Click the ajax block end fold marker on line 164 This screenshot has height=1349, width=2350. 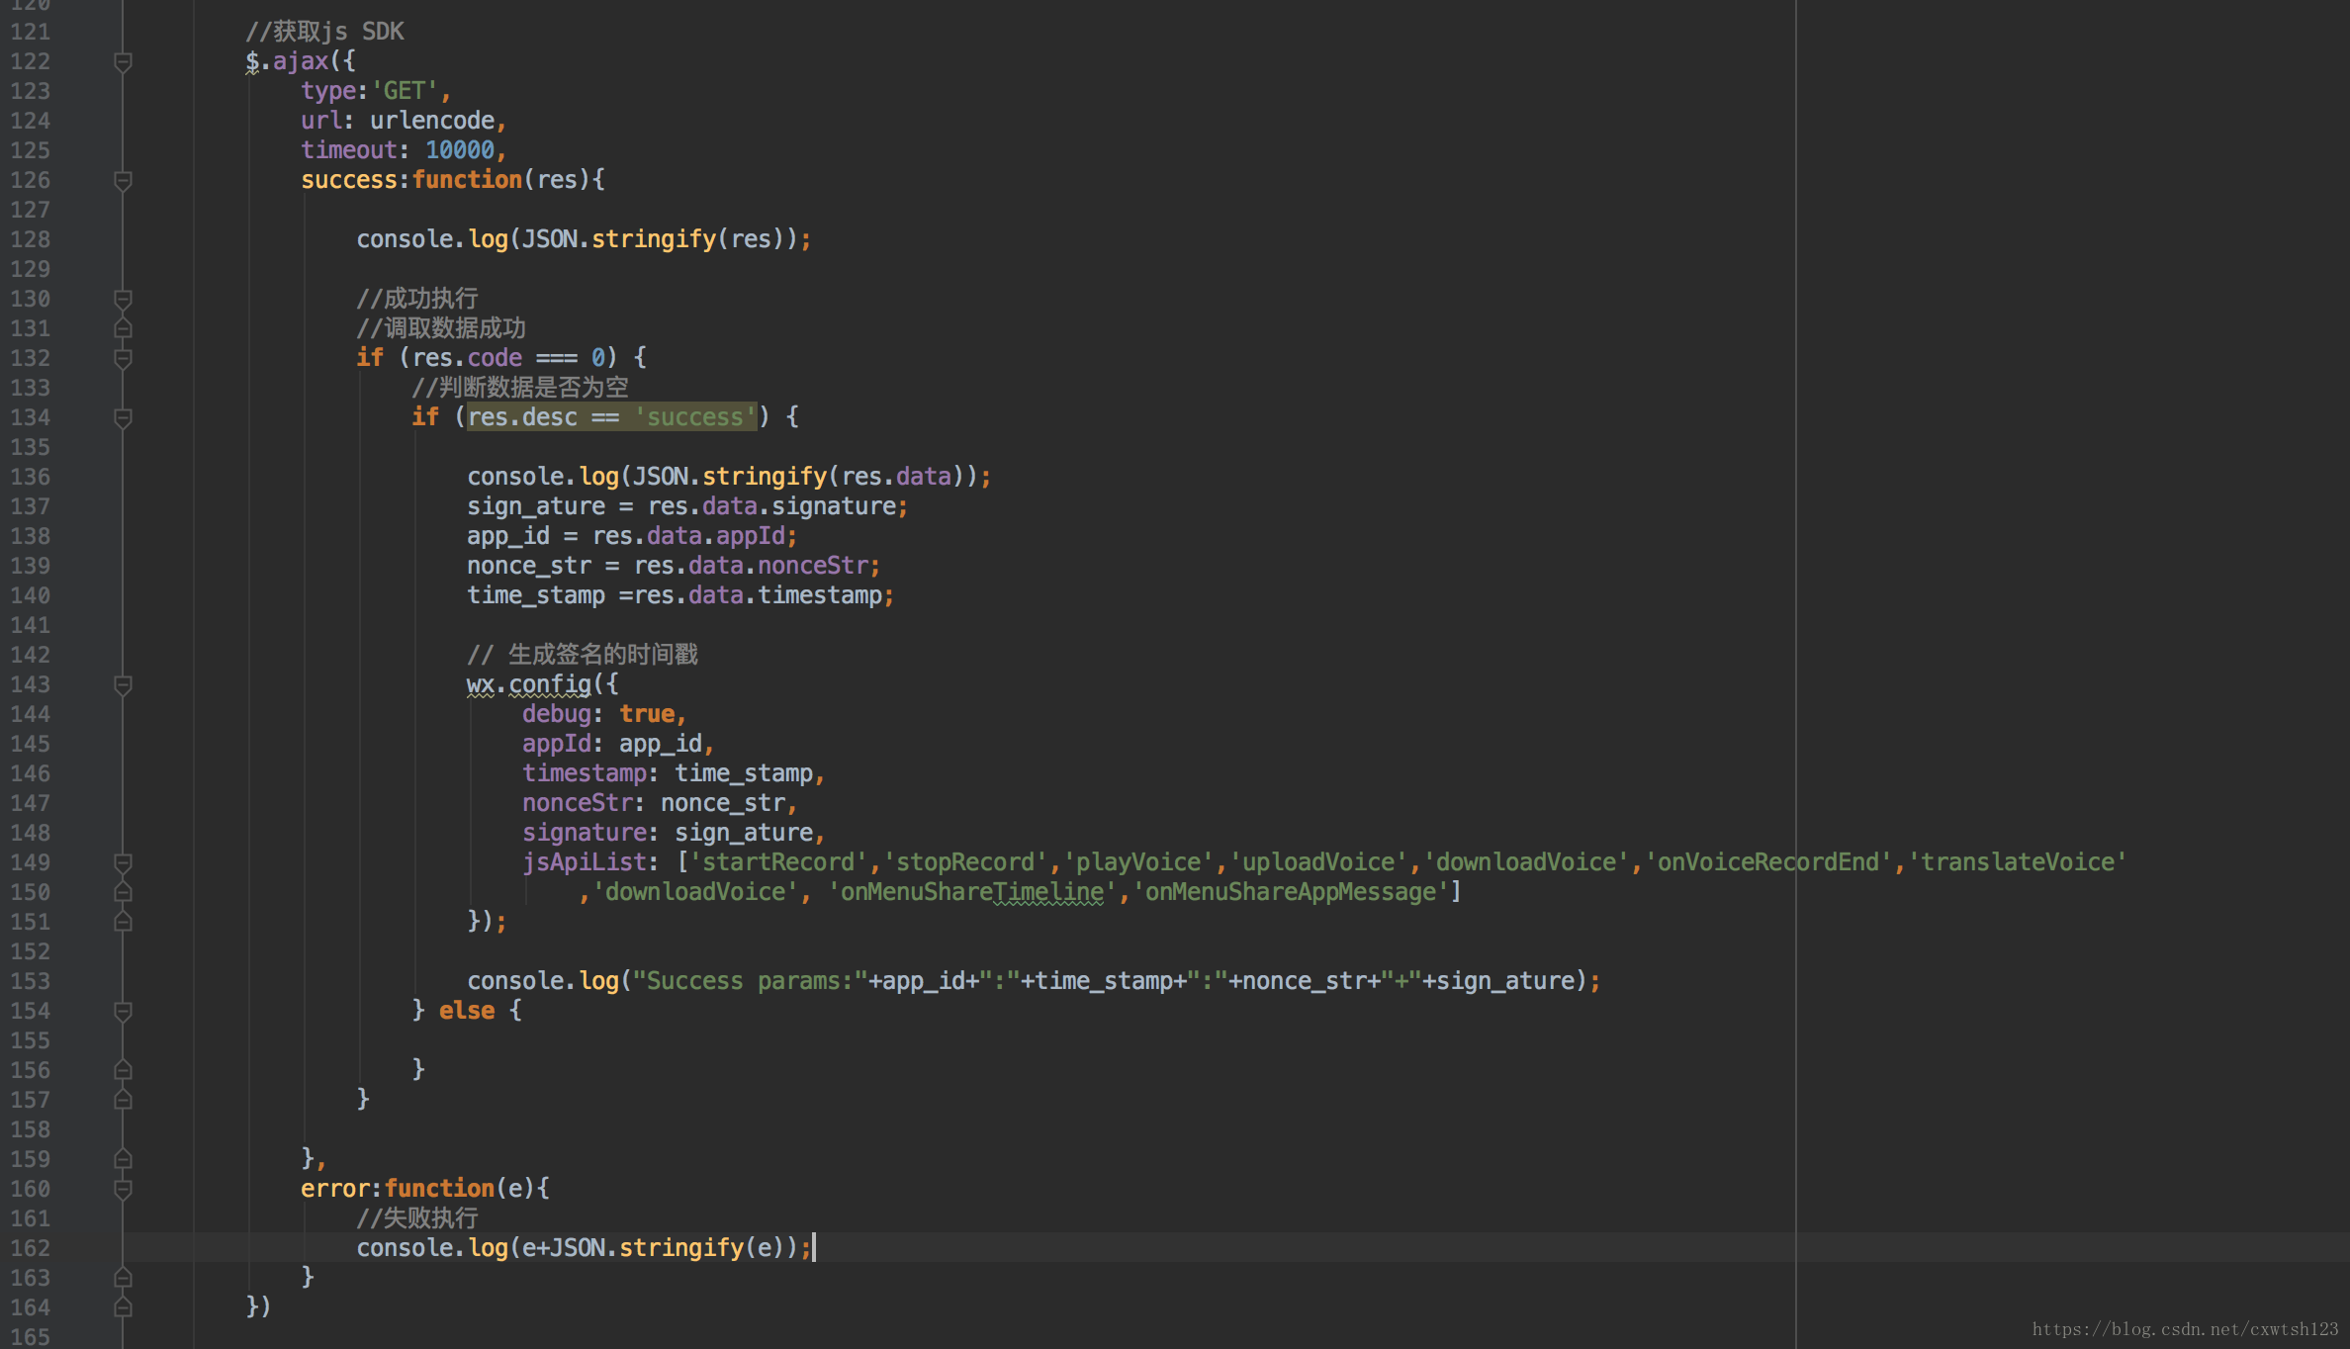(123, 1306)
